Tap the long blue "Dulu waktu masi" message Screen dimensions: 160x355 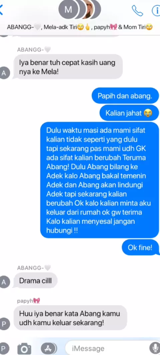[99, 180]
